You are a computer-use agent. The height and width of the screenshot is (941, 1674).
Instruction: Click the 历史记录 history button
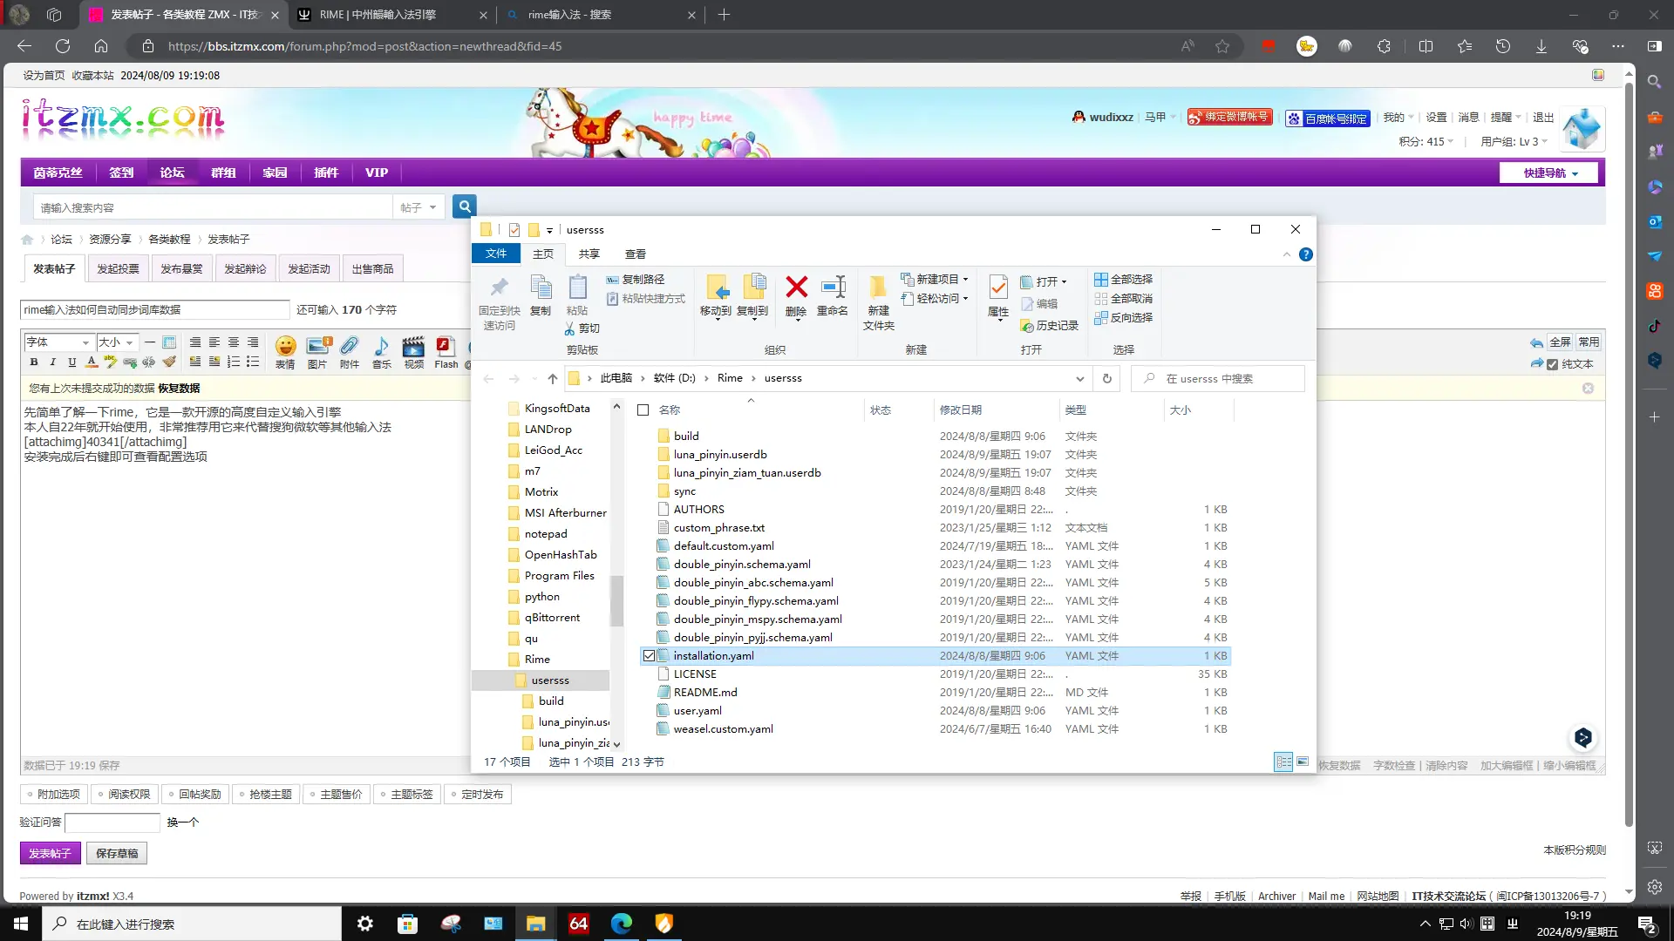coord(1049,326)
